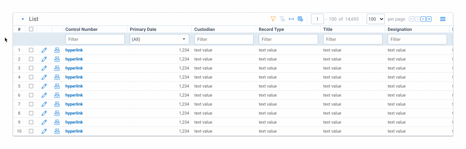Open the 100 per page dropdown
Image resolution: width=466 pixels, height=149 pixels.
tap(375, 19)
